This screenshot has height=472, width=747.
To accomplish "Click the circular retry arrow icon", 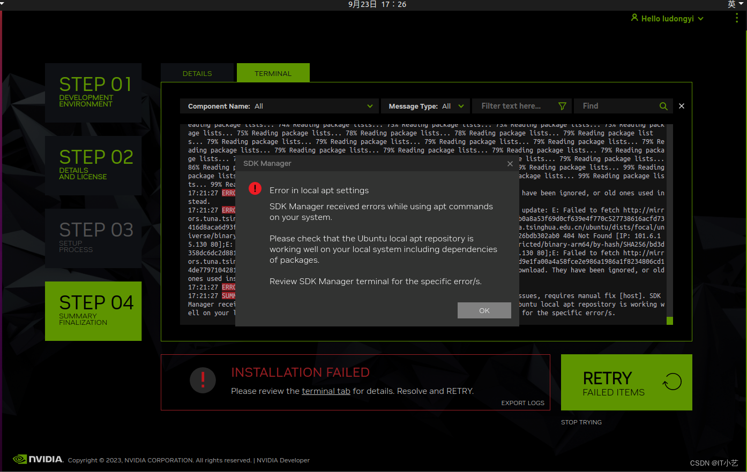I will [672, 382].
